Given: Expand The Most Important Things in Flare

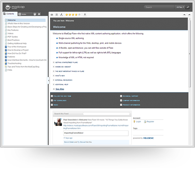Looking at the screenshot, I should (x=69, y=71).
